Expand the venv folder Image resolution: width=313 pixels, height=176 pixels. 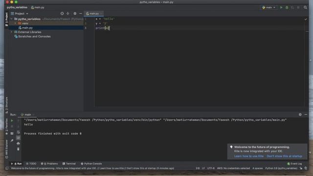point(15,23)
